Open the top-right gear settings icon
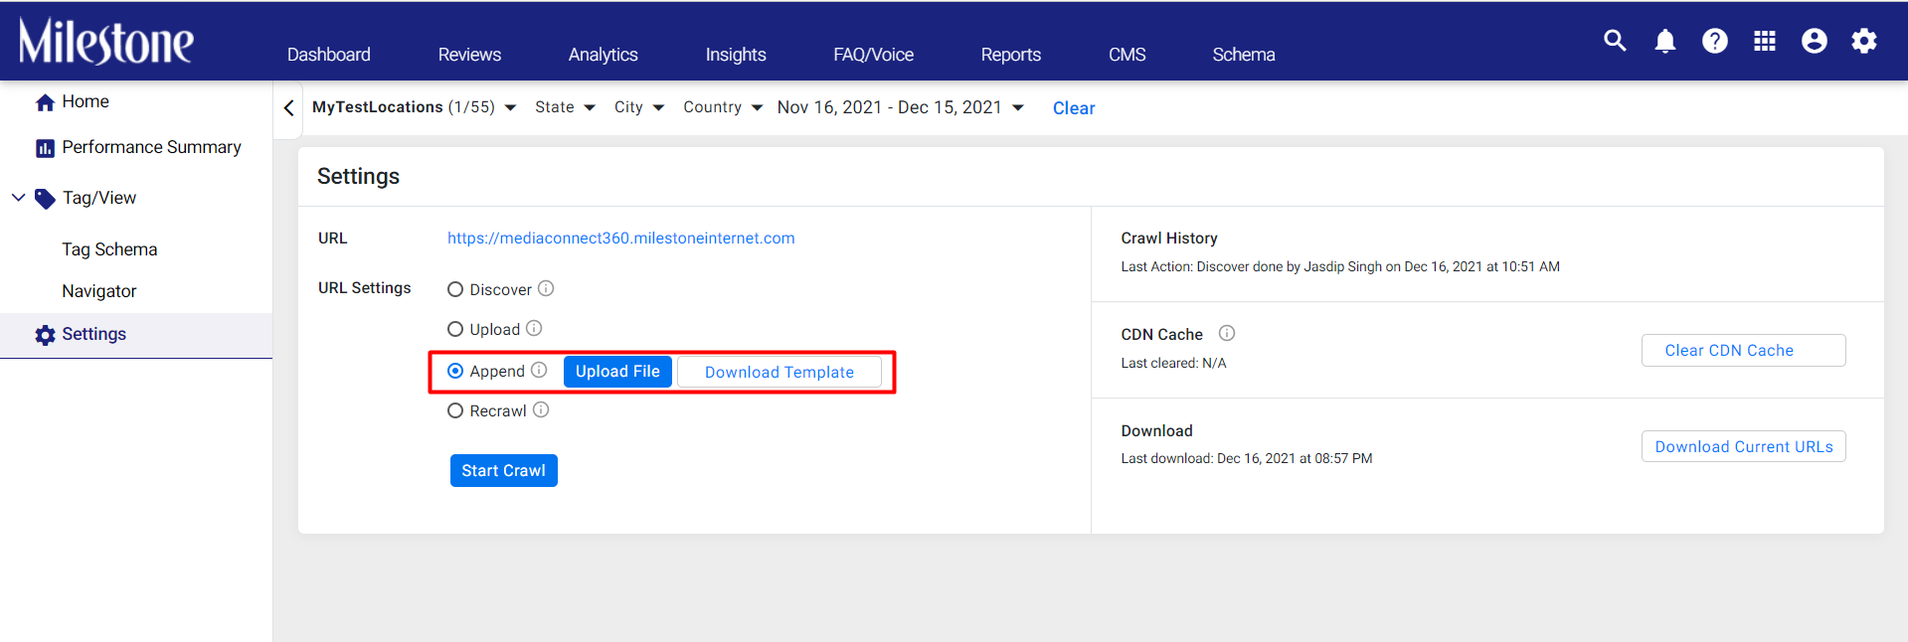Screen dimensions: 1908x642 click(x=1864, y=41)
